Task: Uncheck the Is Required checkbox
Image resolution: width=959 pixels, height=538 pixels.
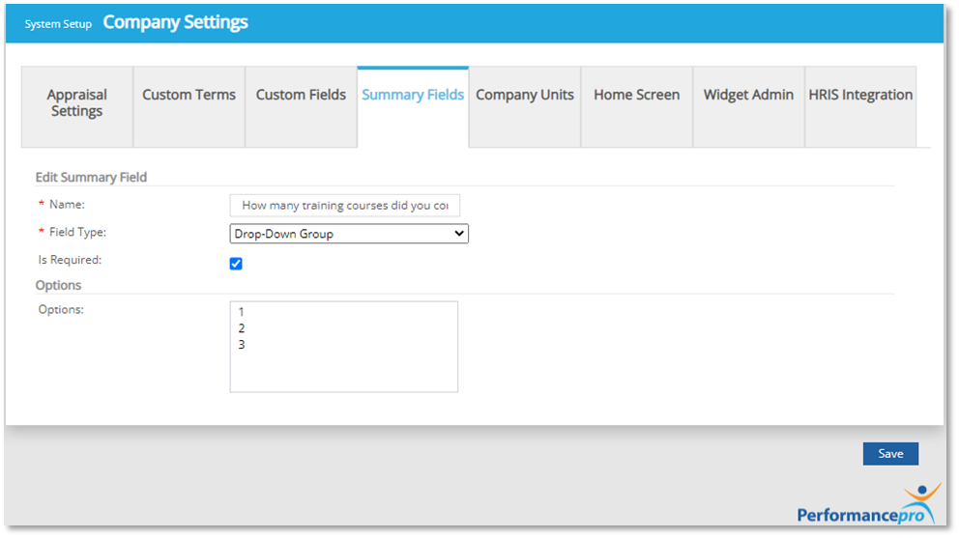Action: (236, 264)
